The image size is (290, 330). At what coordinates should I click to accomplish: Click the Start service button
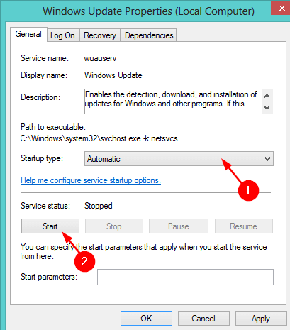coord(50,226)
